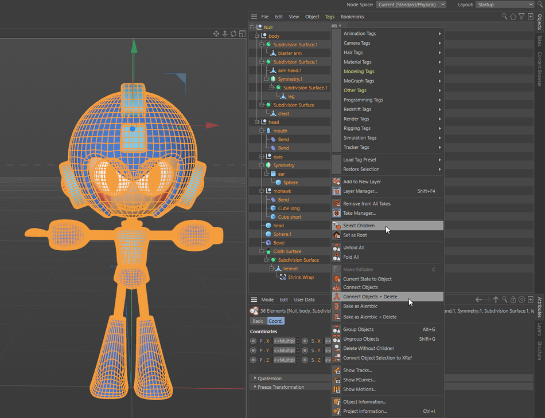Click the viewport move camera icon

216,34
